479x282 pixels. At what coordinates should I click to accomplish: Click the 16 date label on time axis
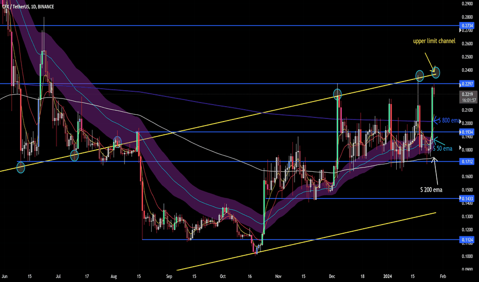tap(250, 276)
